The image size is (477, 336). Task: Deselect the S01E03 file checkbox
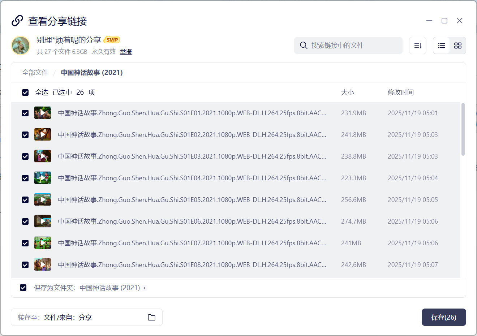(x=25, y=156)
